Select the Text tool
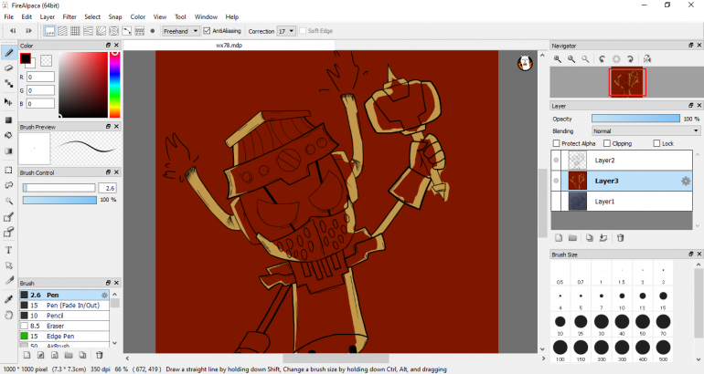704x374 pixels. [9, 249]
